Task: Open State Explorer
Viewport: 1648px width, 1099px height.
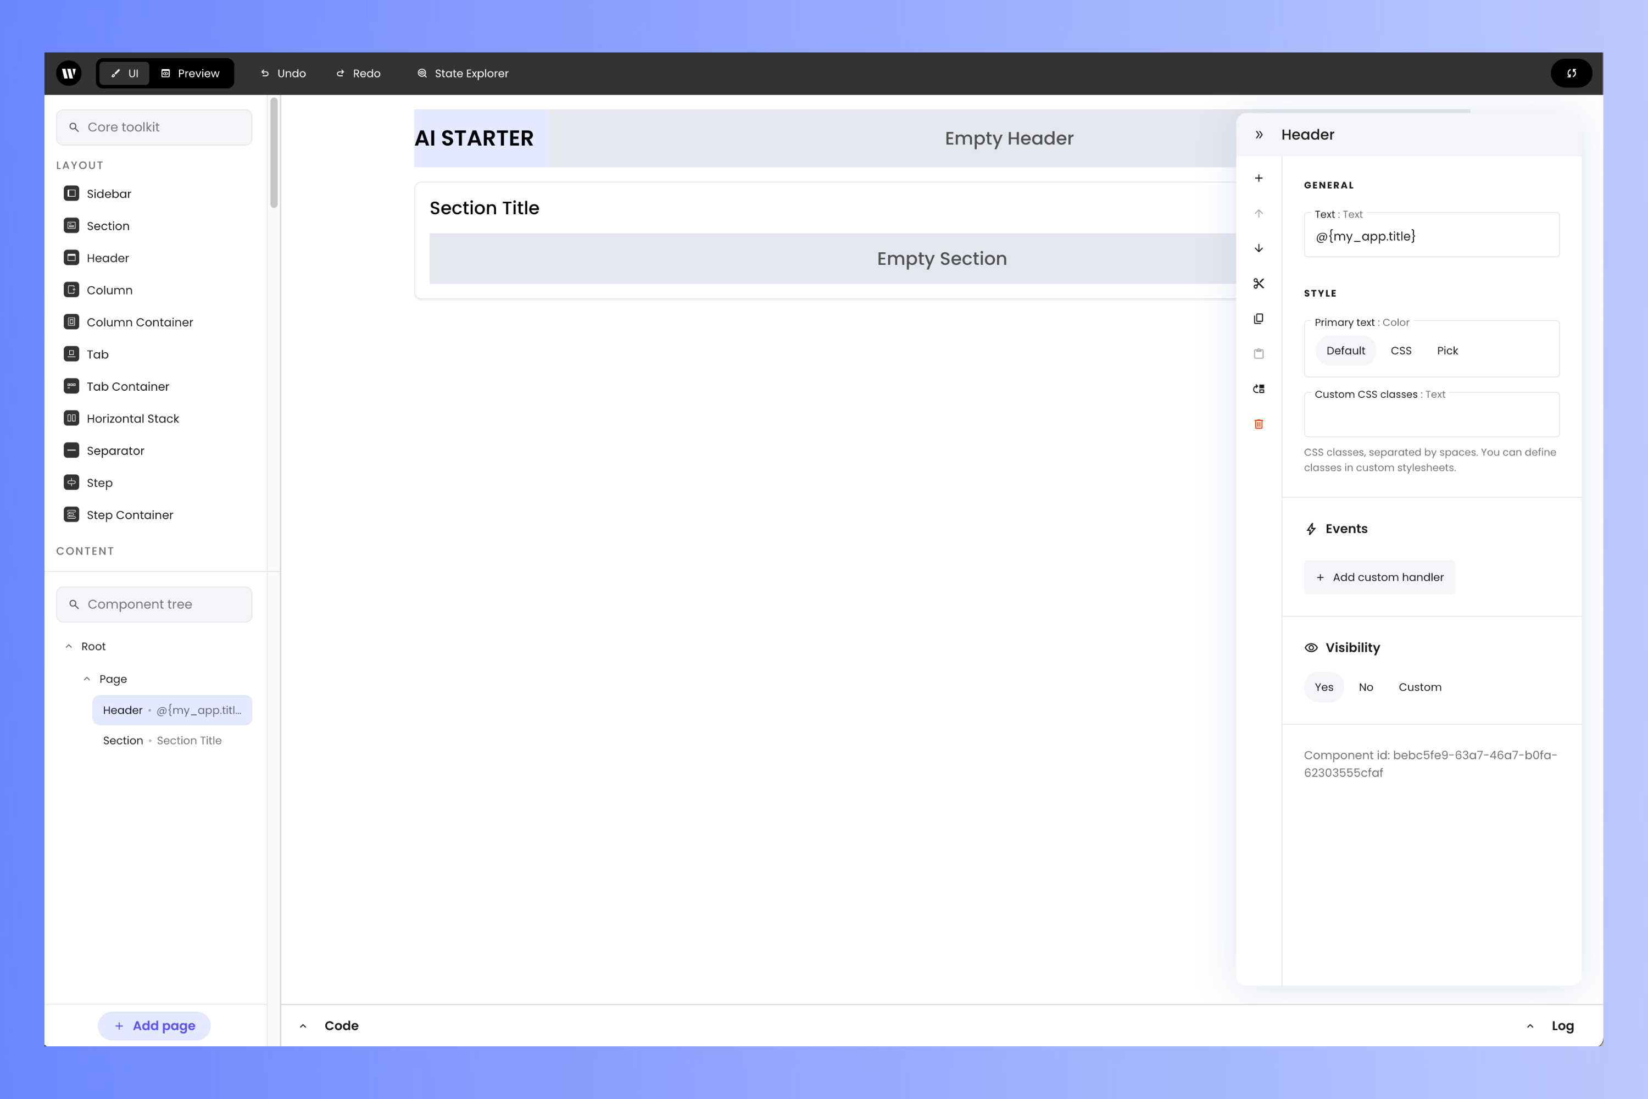Action: 463,73
